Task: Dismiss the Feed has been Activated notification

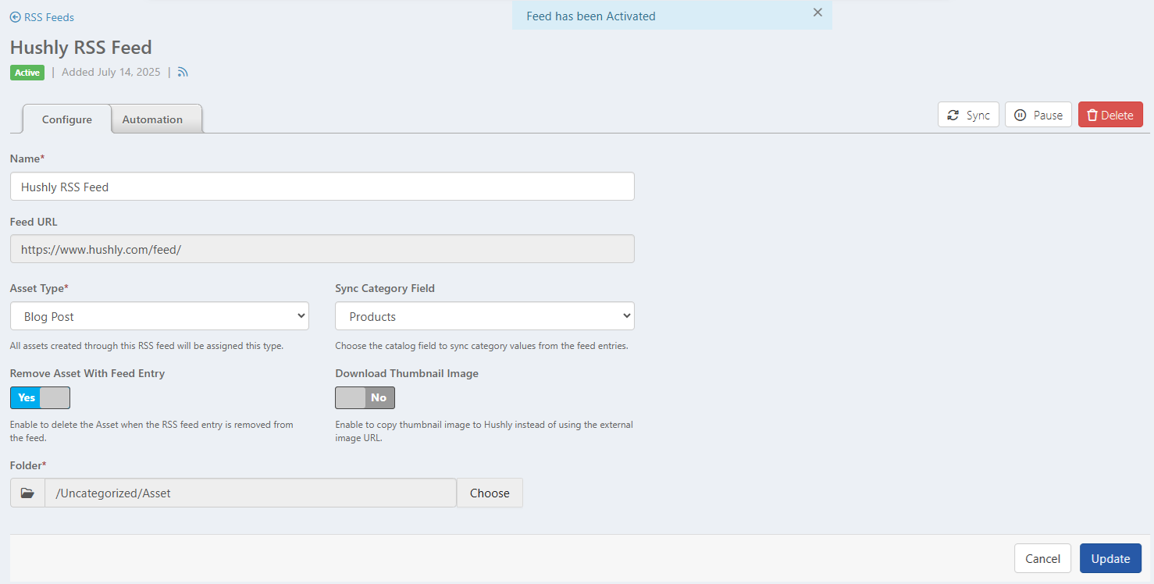Action: [817, 12]
